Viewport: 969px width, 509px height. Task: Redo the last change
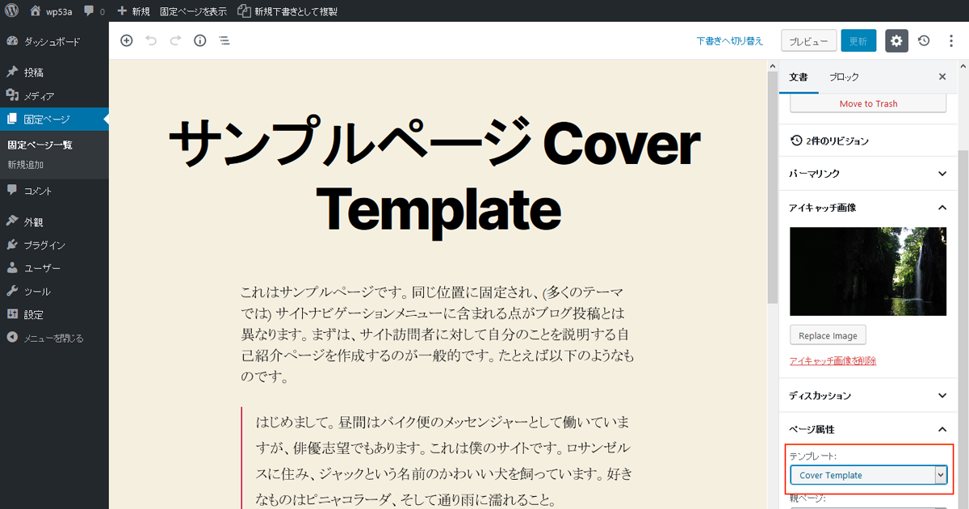click(x=175, y=40)
